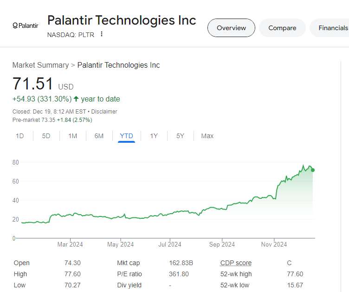
Task: Open the Disclaimer link
Action: 104,112
